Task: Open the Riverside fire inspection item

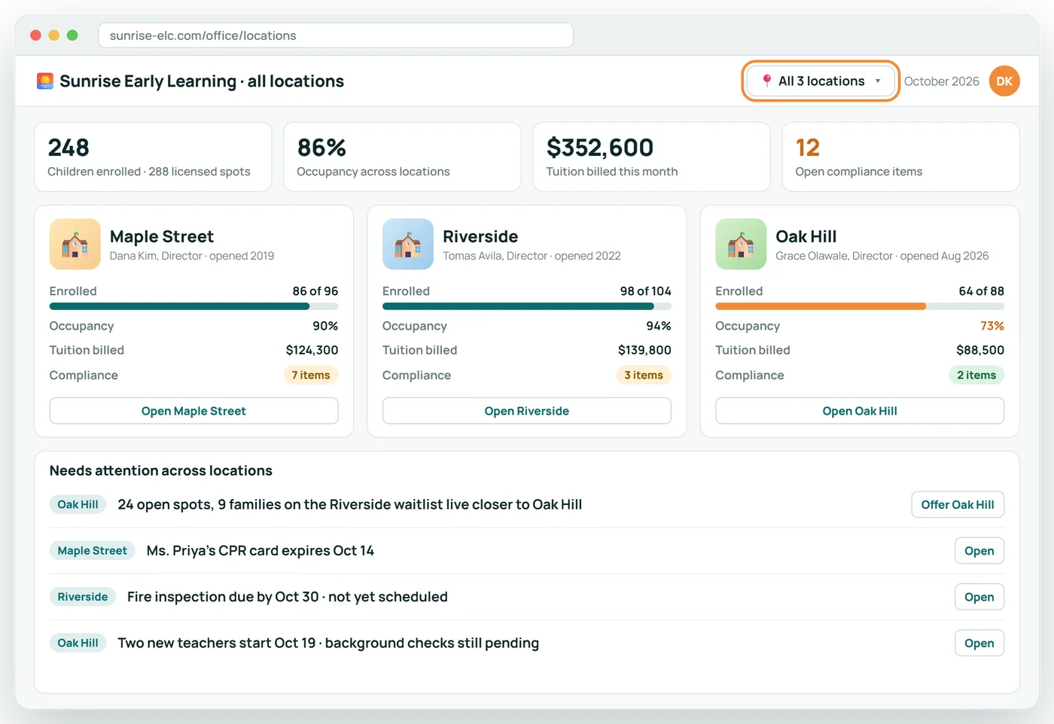Action: (979, 597)
